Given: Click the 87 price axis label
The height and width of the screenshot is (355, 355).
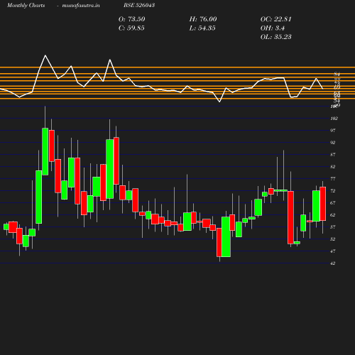Looking at the screenshot, I should point(333,155).
